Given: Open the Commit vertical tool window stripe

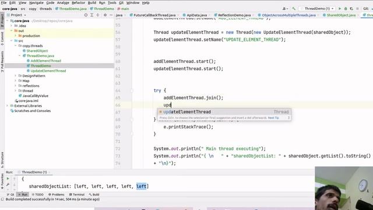Looking at the screenshot, I should click(2, 38).
